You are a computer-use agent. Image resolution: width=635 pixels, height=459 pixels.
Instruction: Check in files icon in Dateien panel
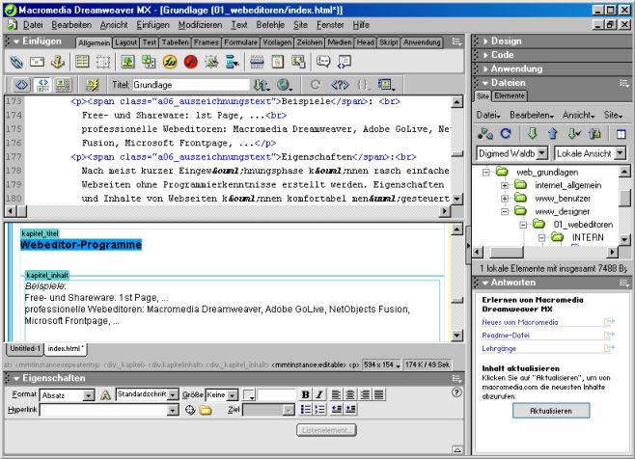coord(595,134)
